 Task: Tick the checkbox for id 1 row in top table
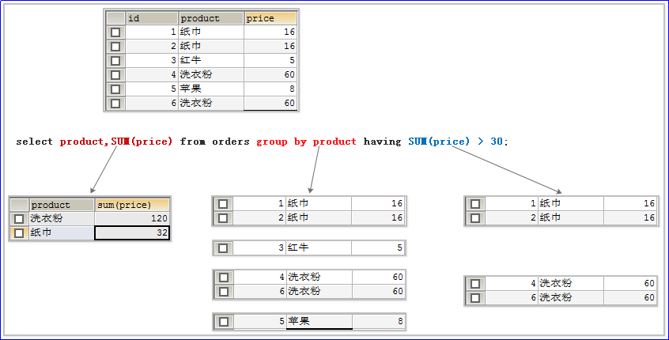point(115,32)
